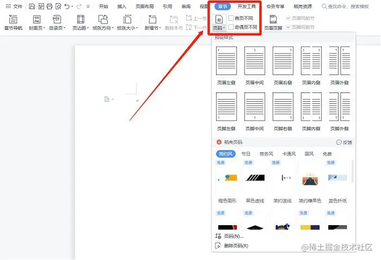This screenshot has height=260, width=381.
Task: Expand the 页码 dropdown arrow
Action: (x=224, y=28)
